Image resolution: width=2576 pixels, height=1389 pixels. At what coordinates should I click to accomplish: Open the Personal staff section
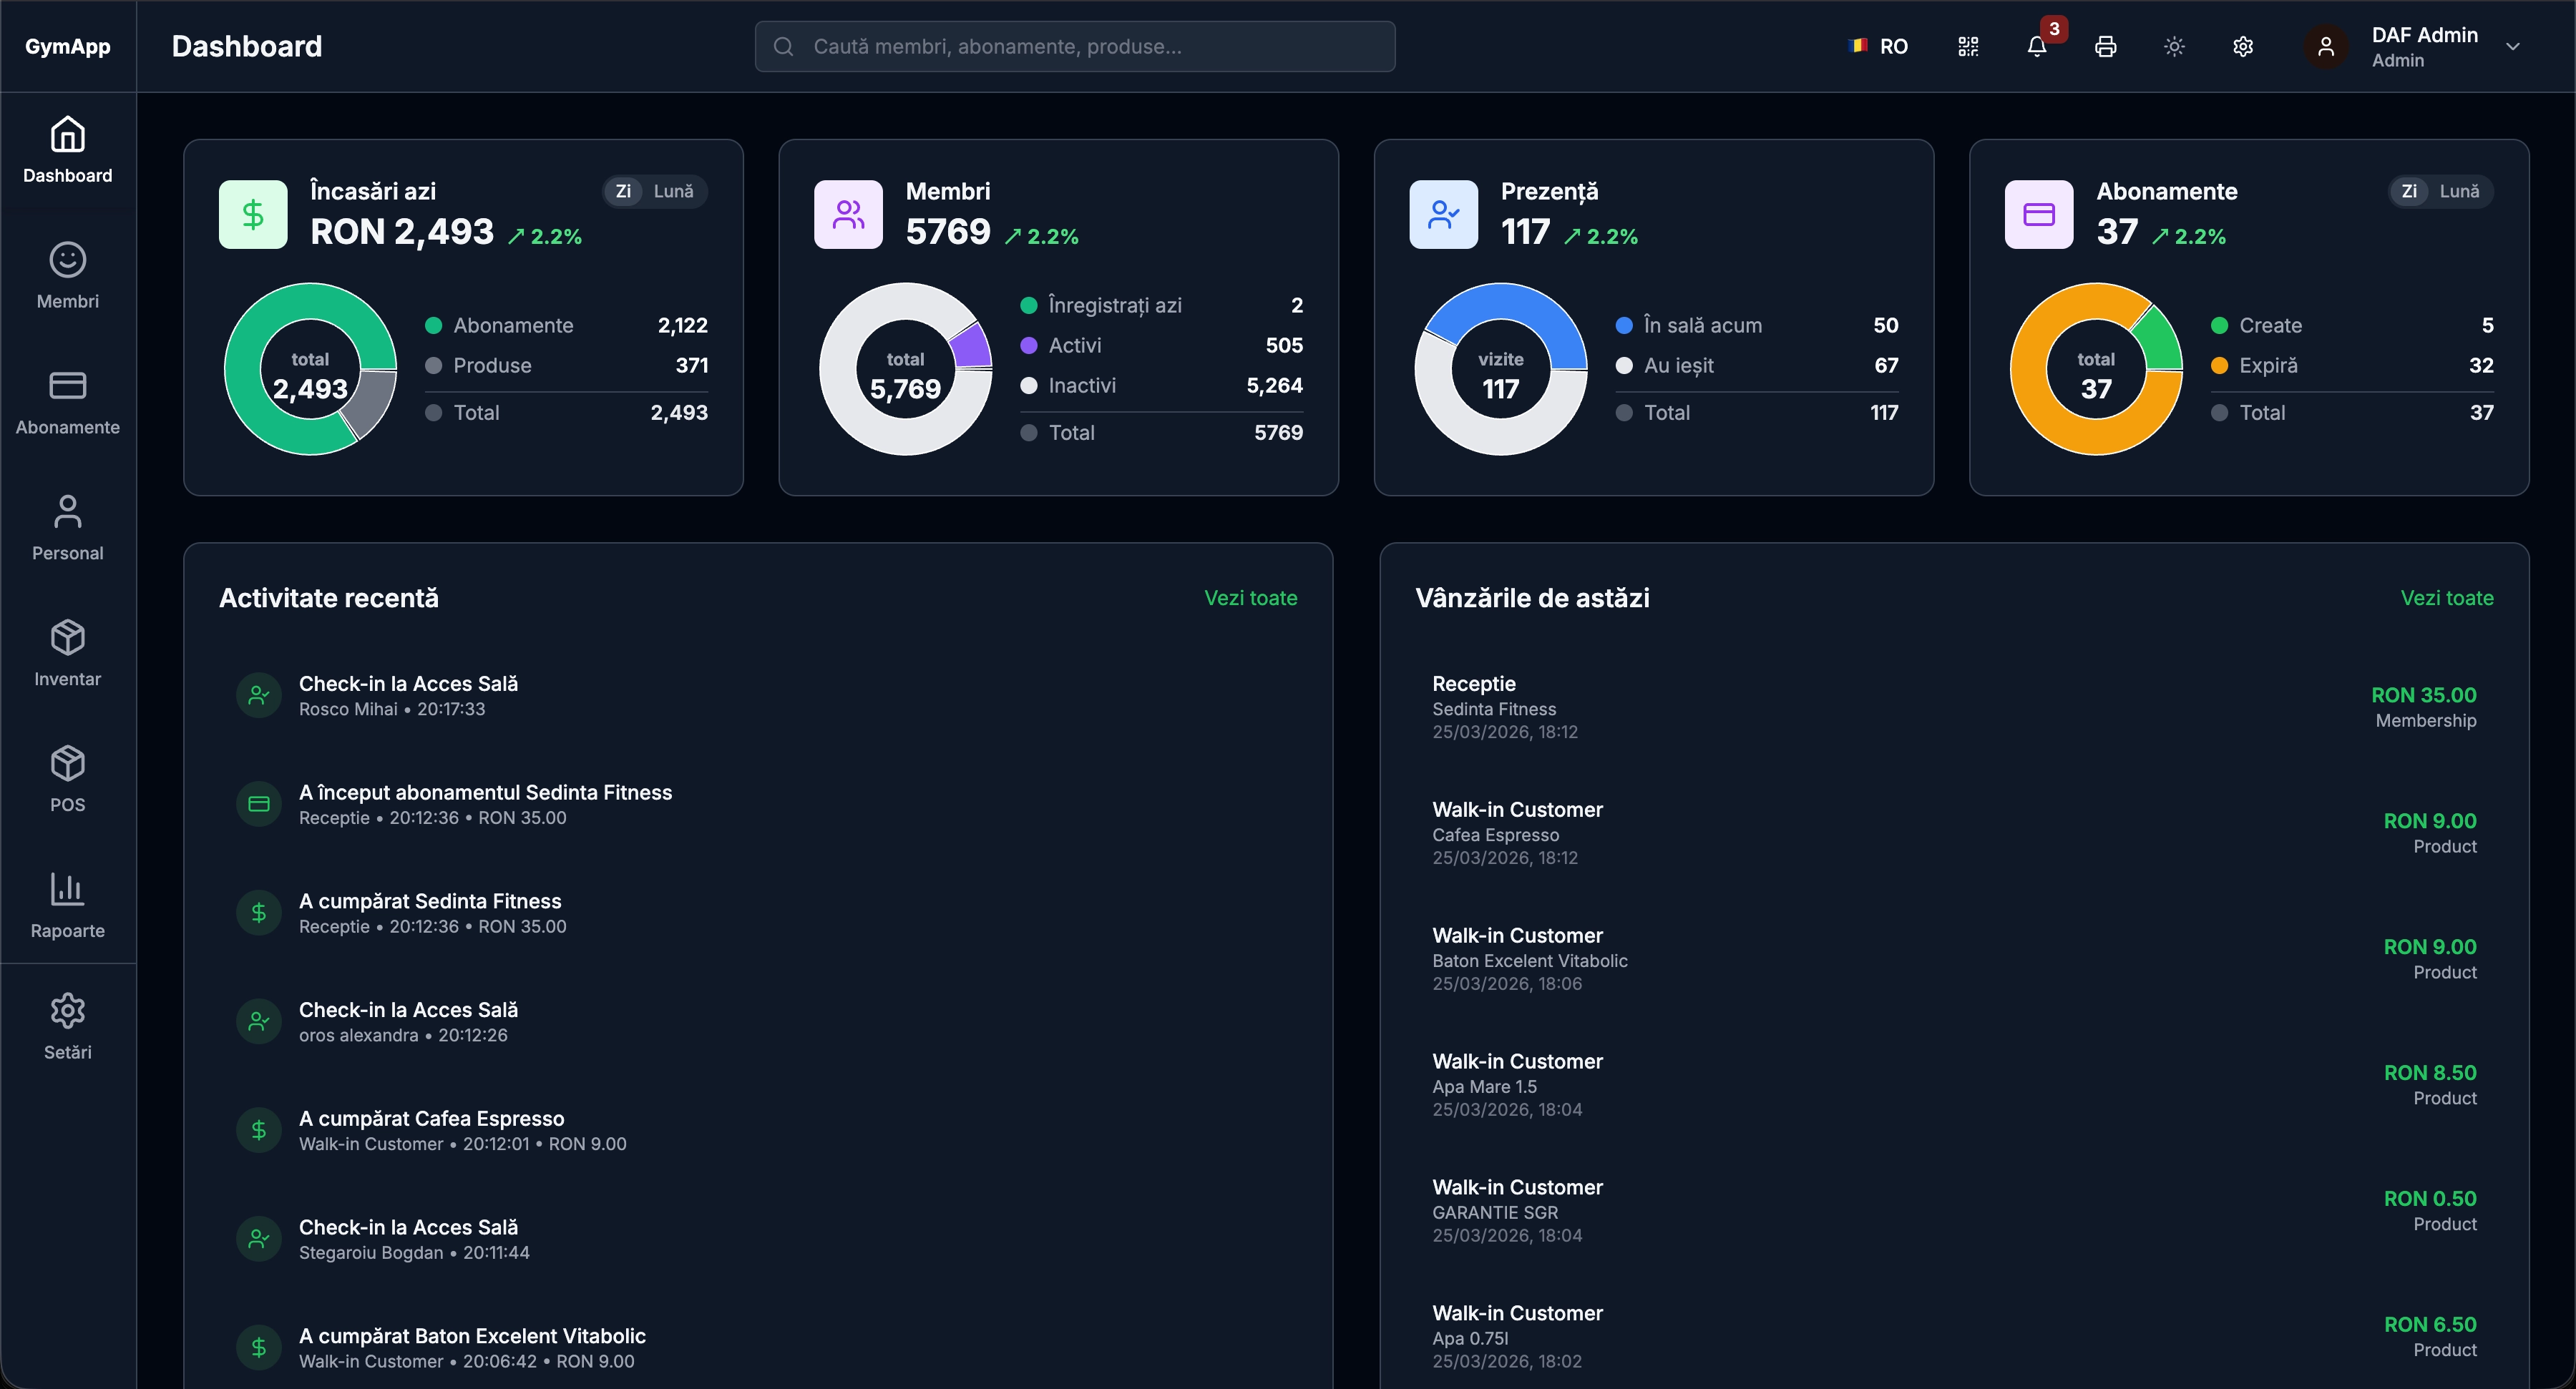(67, 526)
